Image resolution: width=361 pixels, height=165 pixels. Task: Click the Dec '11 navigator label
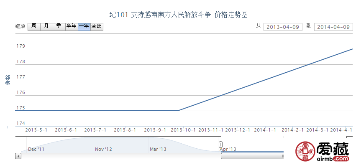point(36,150)
